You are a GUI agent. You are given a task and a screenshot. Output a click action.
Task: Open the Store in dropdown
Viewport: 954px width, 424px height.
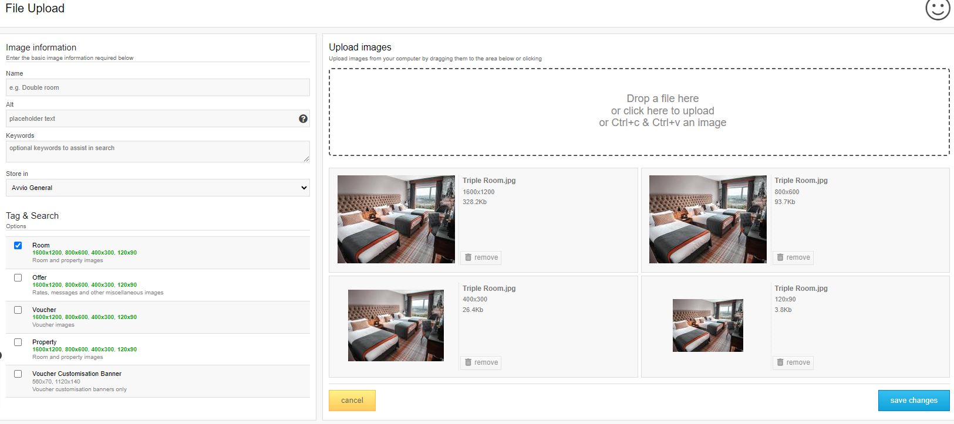[x=158, y=188]
